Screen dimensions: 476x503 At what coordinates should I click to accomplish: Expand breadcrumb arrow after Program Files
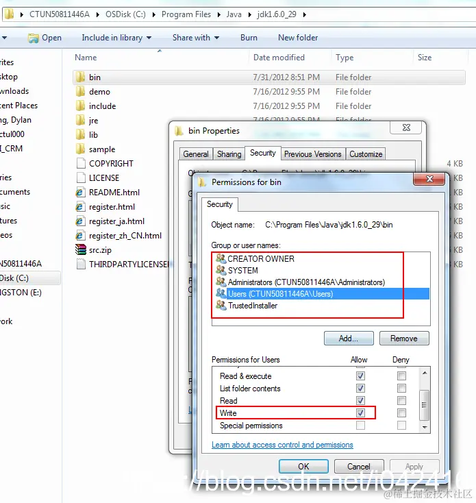(x=219, y=15)
